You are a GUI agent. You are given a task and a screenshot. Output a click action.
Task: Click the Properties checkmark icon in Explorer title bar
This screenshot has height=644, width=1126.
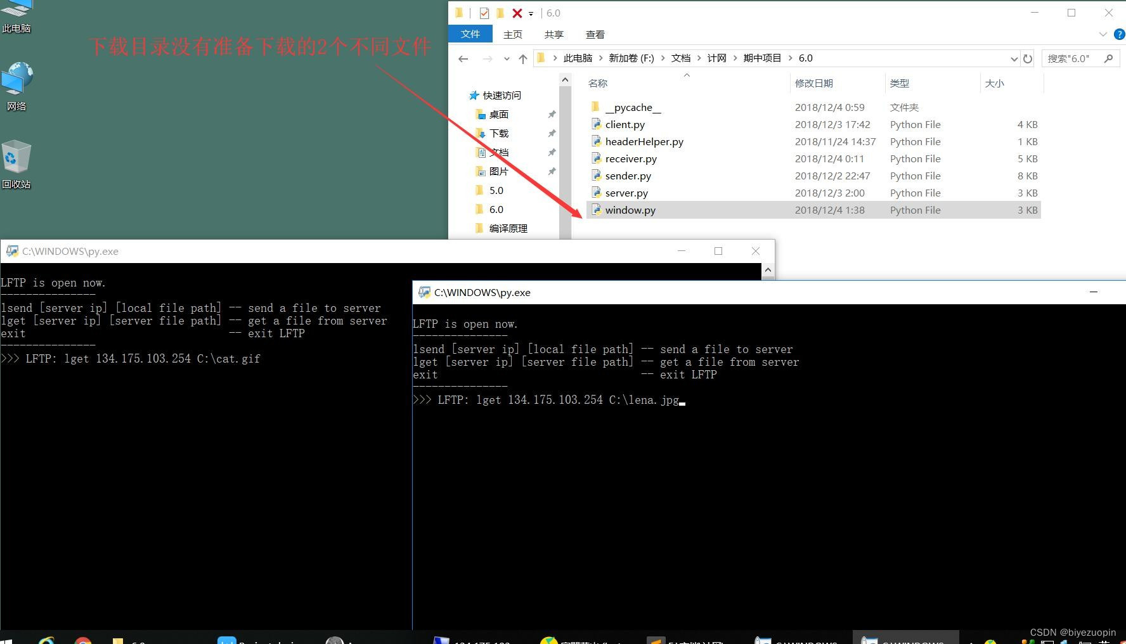[484, 13]
